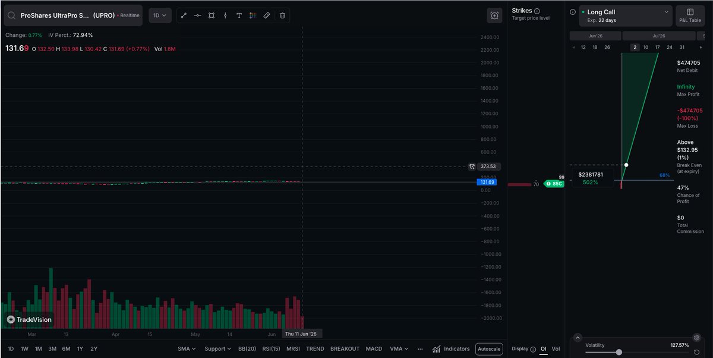Open the more indicators ellipsis menu
This screenshot has height=358, width=713.
coord(421,349)
